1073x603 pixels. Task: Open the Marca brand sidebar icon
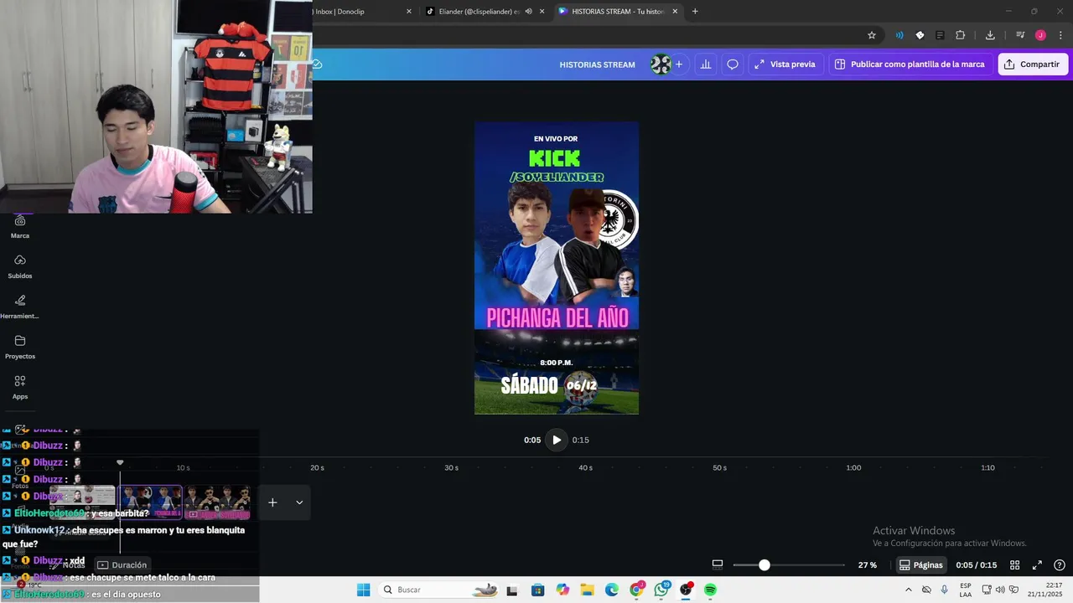[20, 226]
